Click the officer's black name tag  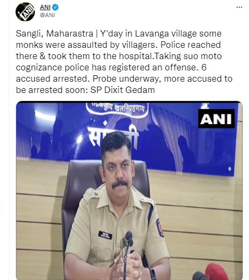click(105, 235)
